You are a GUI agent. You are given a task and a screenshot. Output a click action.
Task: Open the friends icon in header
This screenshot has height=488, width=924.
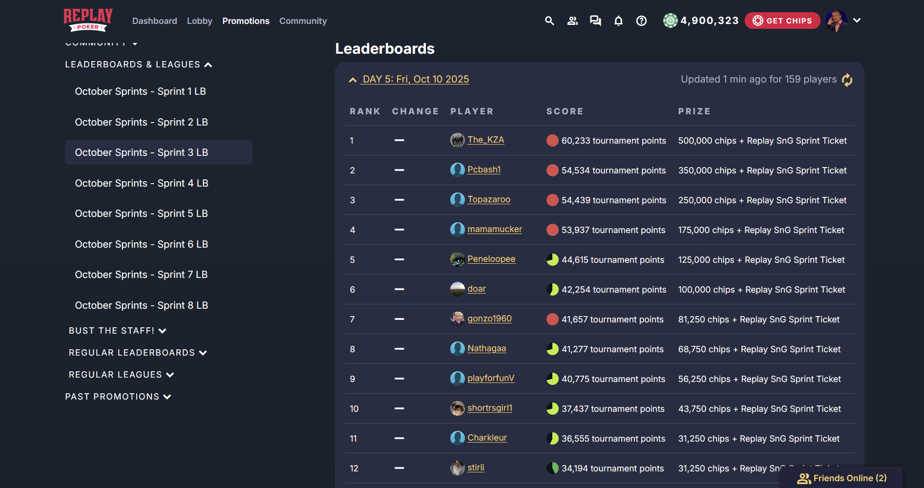572,21
